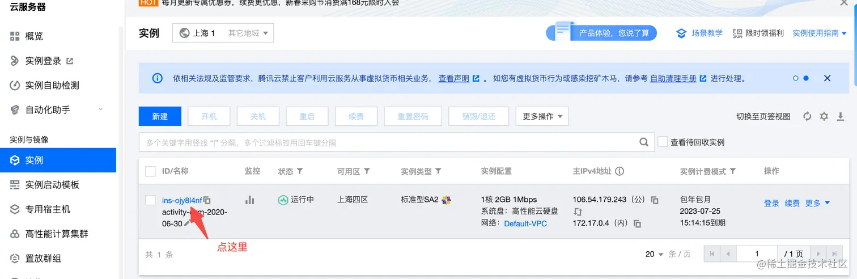Click the 运行中 status icon

pos(283,200)
